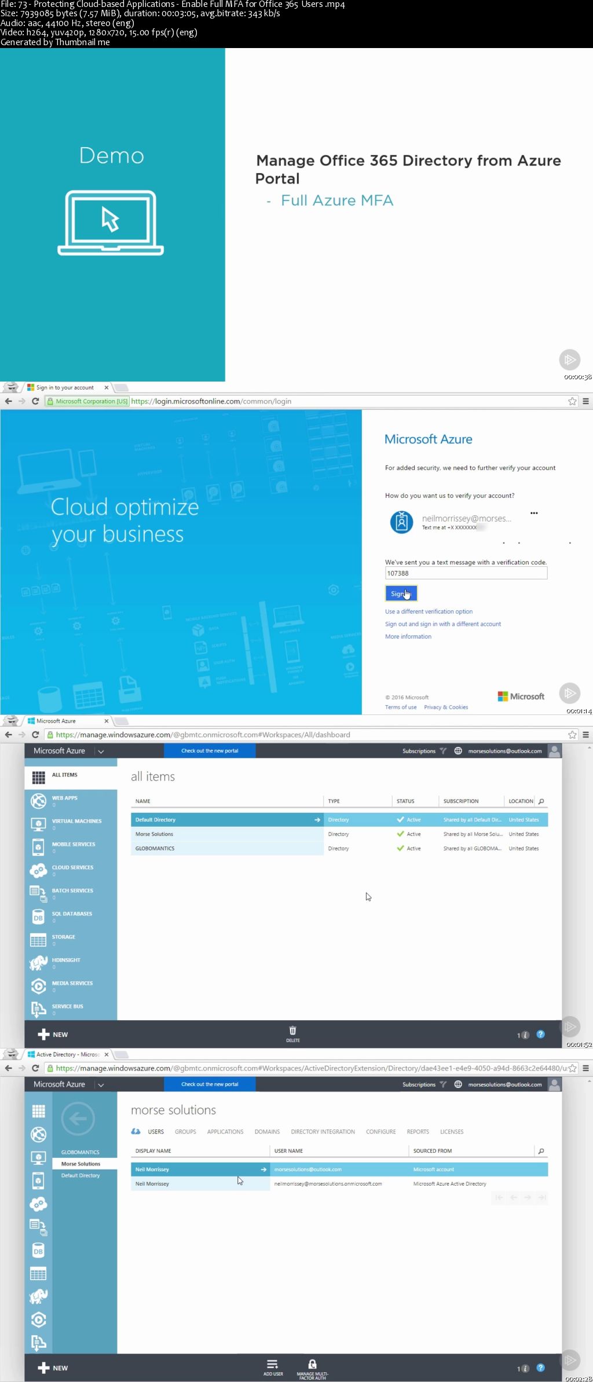Viewport: 593px width, 1382px height.
Task: Select Default Directory in directory list beside back arrow
Action: coord(80,1175)
